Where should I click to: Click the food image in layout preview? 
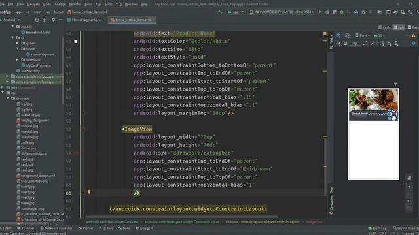point(373,99)
